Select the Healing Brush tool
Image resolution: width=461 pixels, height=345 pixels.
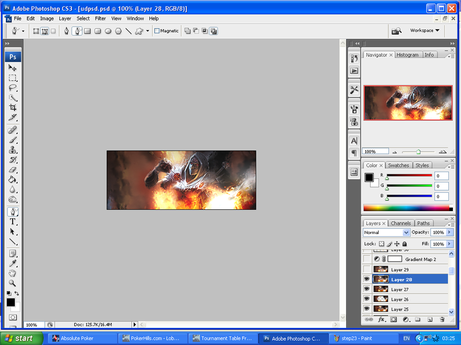12,130
